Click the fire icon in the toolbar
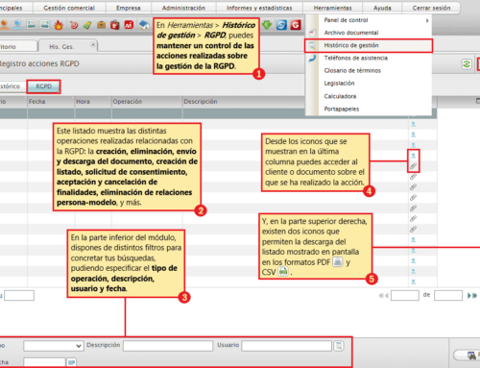This screenshot has height=368, width=480. pyautogui.click(x=59, y=25)
